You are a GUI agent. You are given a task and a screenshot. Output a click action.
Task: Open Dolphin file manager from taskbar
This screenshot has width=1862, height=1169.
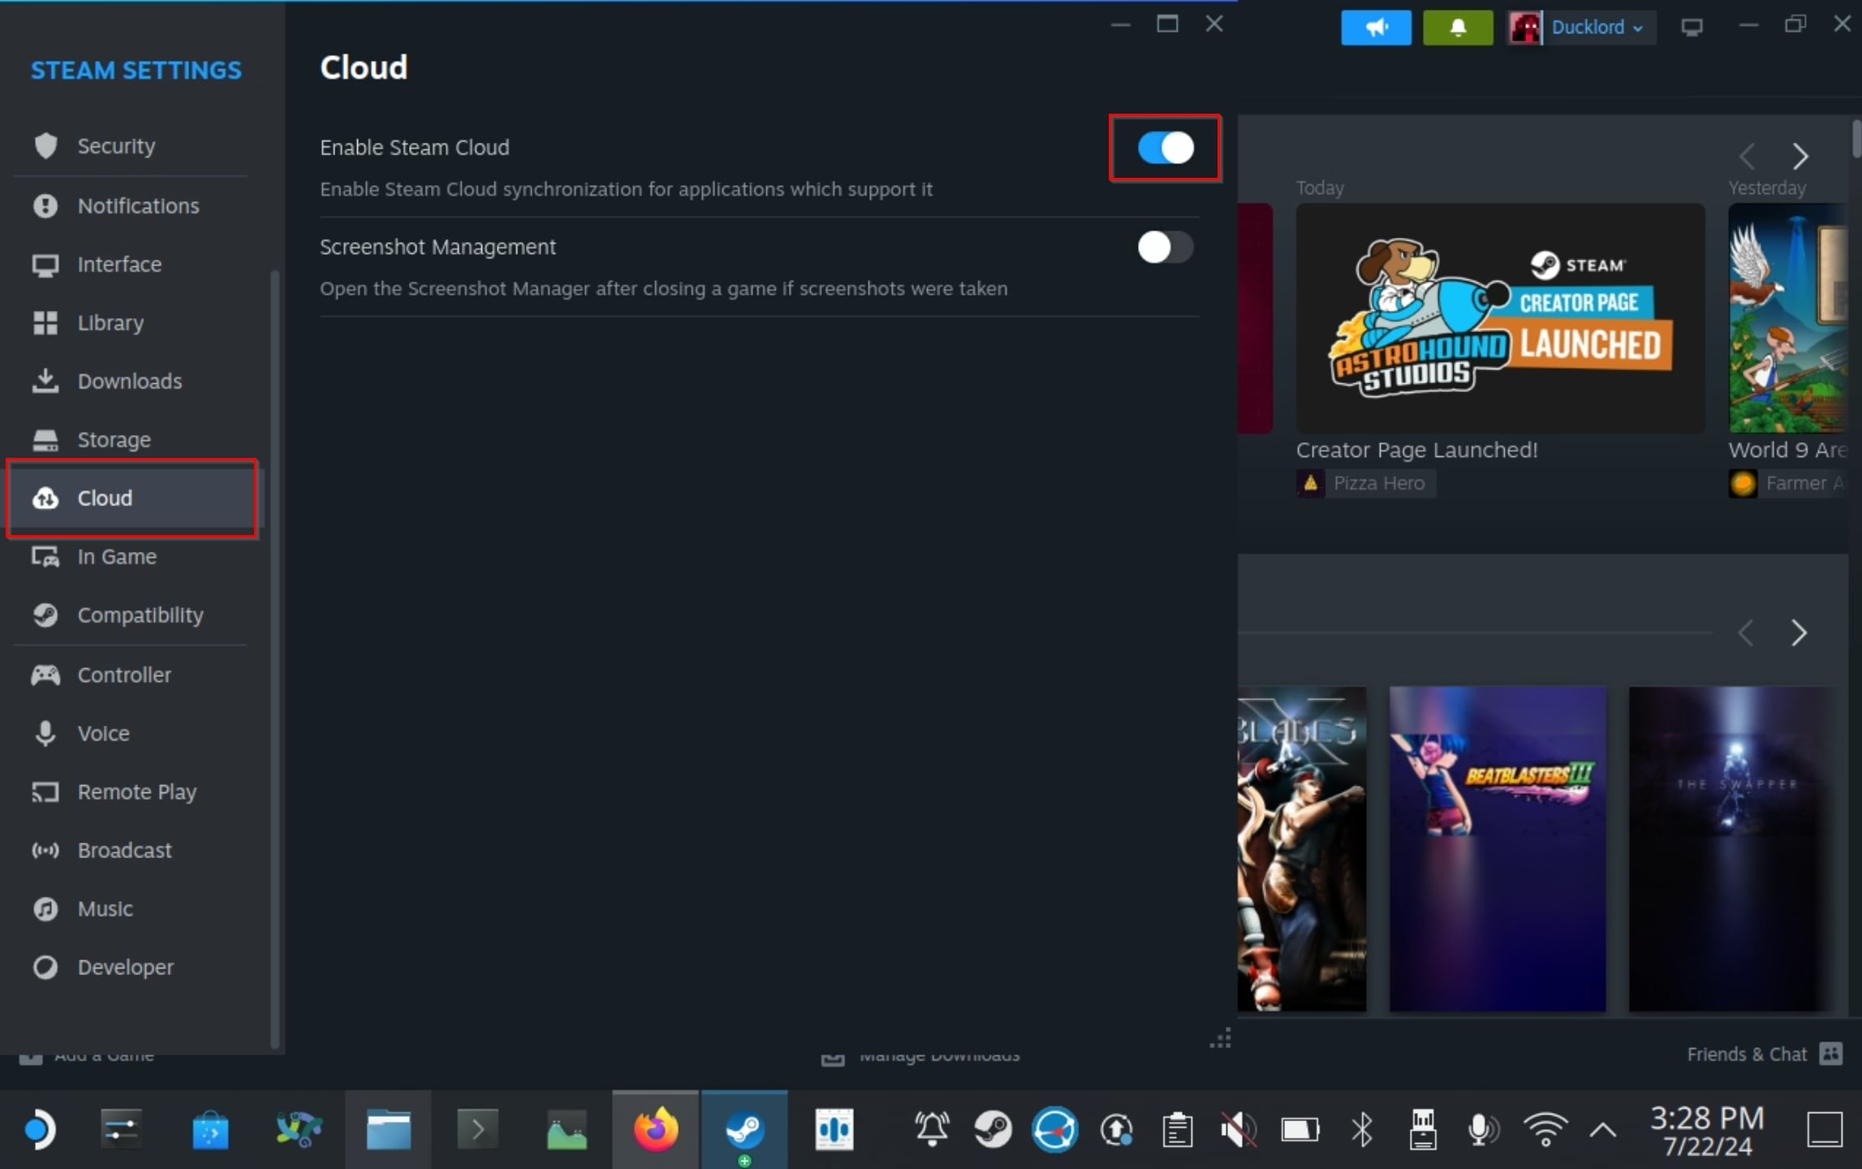point(388,1129)
